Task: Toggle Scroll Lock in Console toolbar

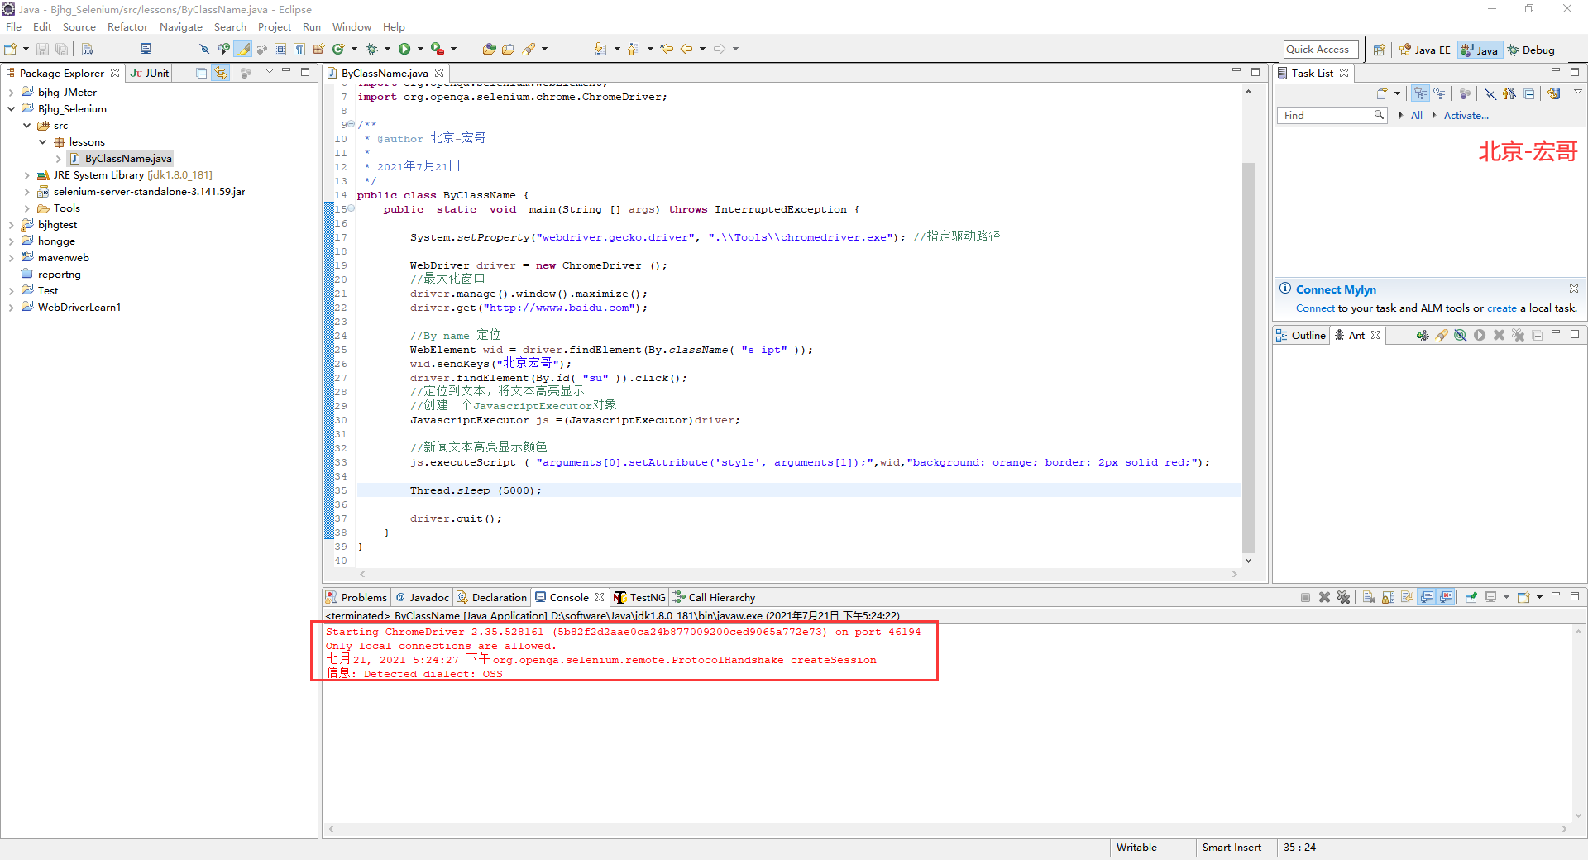Action: click(1389, 597)
